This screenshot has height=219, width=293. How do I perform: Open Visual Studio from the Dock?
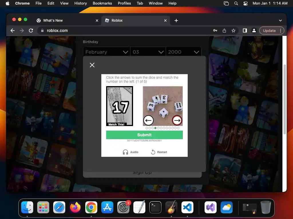(x=211, y=207)
